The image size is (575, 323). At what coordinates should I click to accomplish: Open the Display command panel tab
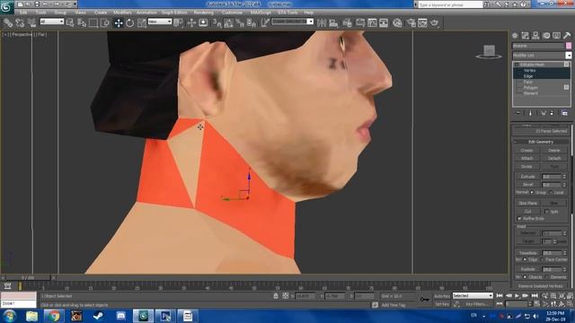point(557,36)
